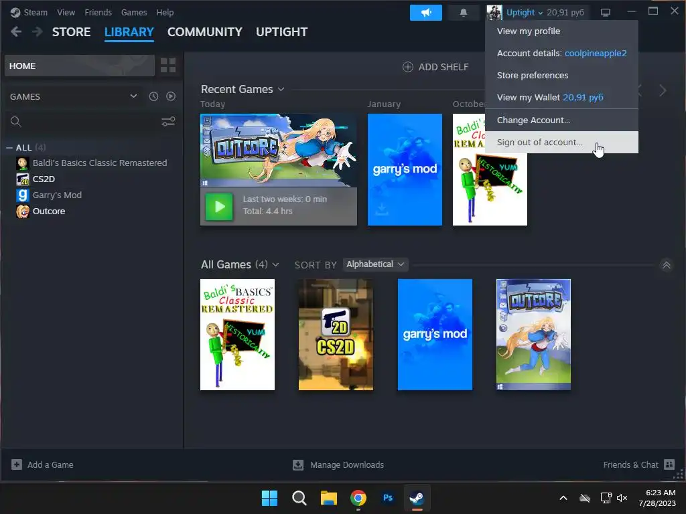
Task: Open the Friends & Chat icon
Action: pyautogui.click(x=669, y=464)
